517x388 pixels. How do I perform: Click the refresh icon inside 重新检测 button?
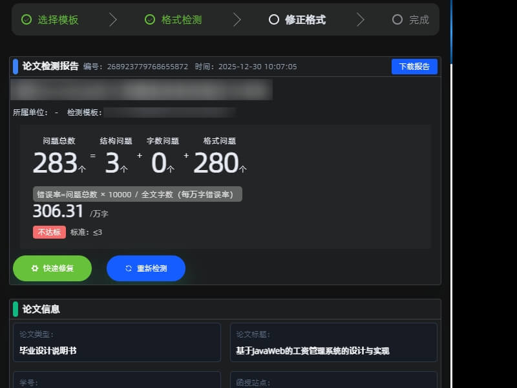click(127, 268)
